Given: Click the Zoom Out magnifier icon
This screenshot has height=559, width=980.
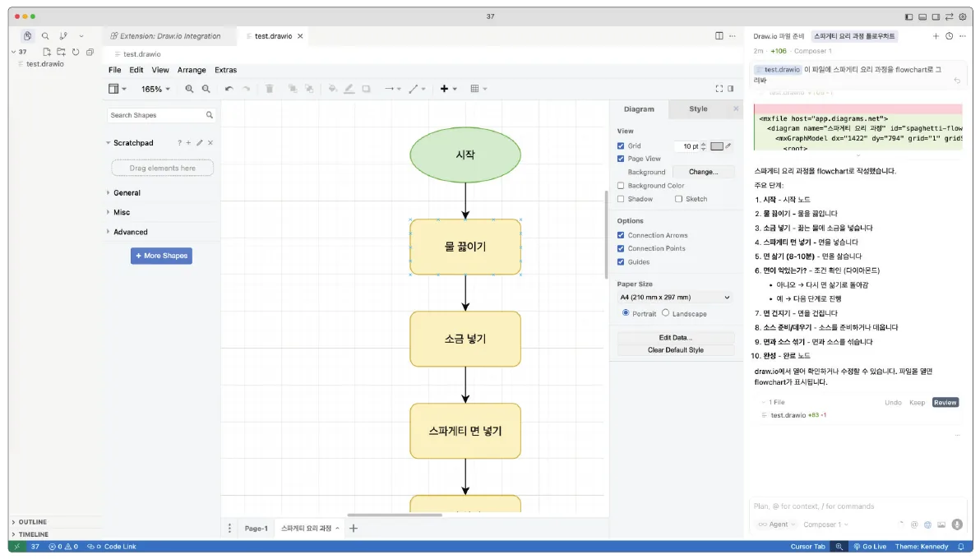Looking at the screenshot, I should pyautogui.click(x=206, y=89).
